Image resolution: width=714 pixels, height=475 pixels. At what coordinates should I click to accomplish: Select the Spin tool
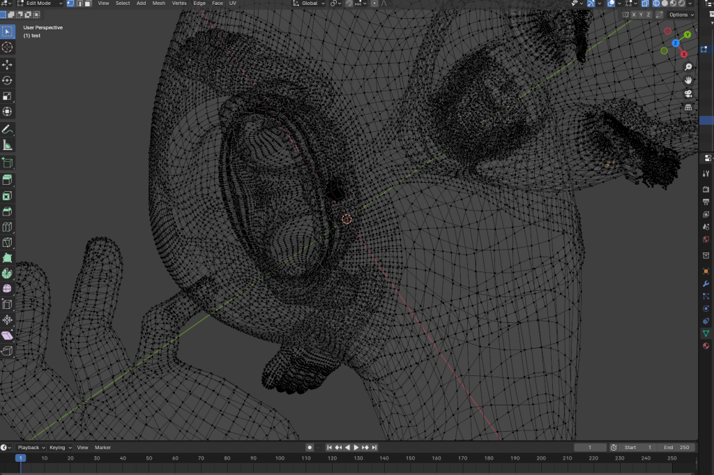click(x=7, y=273)
